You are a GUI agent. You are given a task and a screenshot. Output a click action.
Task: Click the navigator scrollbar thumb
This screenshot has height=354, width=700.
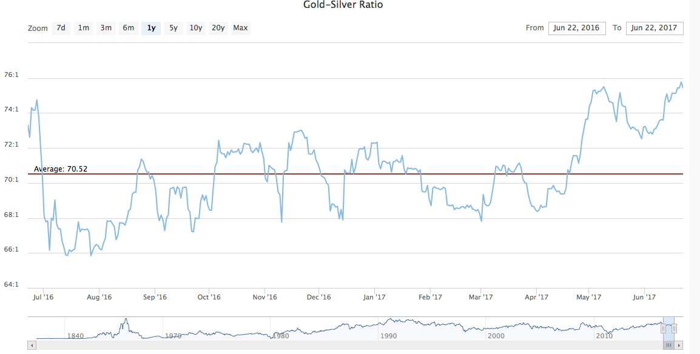pos(668,345)
